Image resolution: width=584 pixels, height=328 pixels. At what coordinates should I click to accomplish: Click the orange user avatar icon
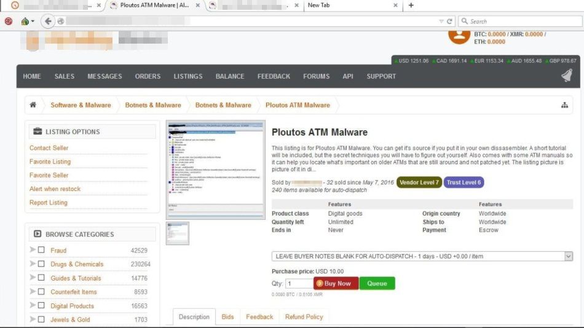point(459,33)
